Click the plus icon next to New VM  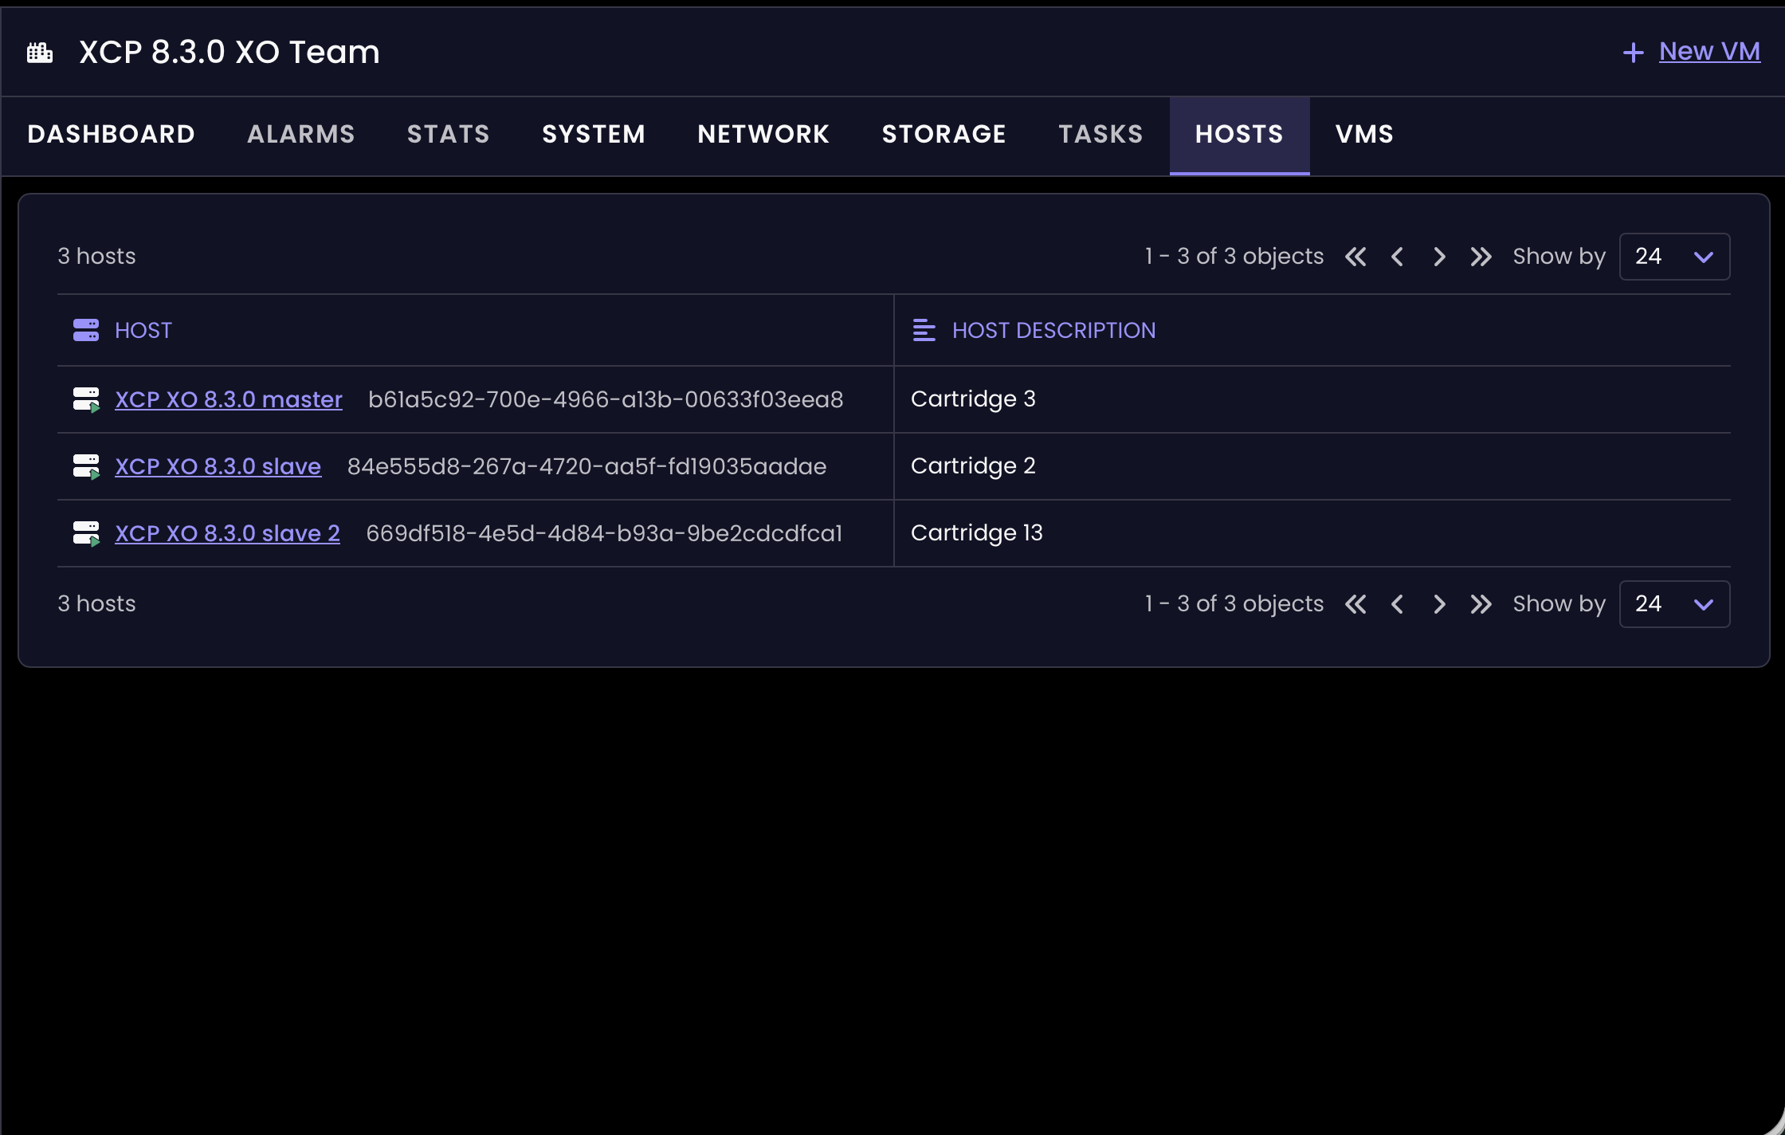1633,53
